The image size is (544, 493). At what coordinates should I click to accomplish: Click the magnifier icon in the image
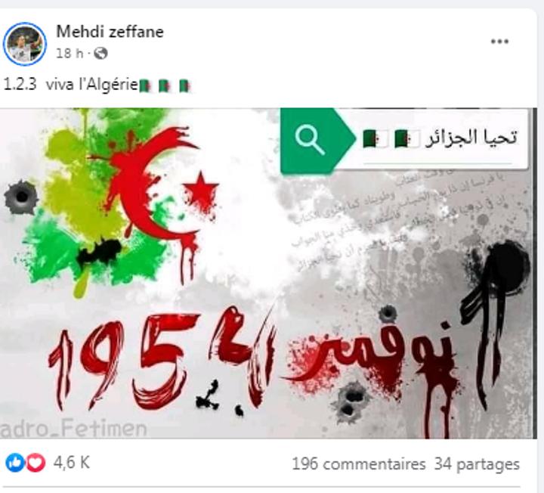tap(310, 140)
